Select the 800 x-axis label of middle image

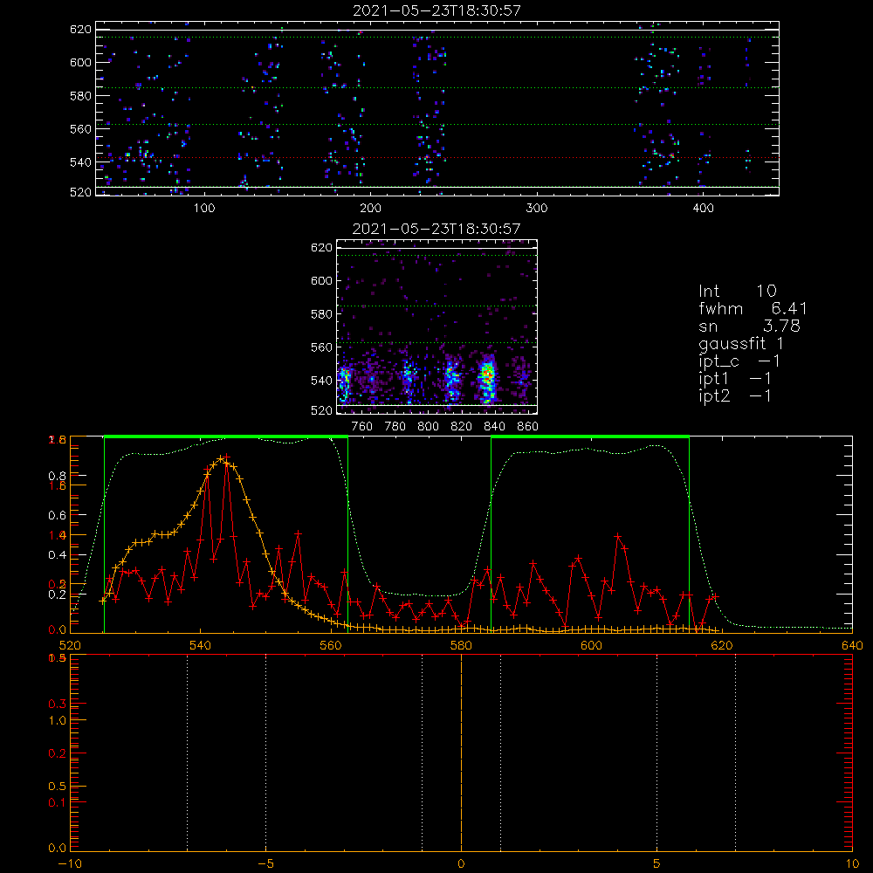(x=428, y=427)
